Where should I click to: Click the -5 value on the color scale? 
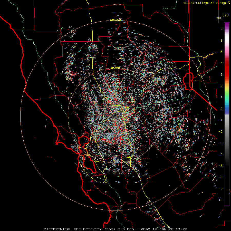click(x=220, y=166)
